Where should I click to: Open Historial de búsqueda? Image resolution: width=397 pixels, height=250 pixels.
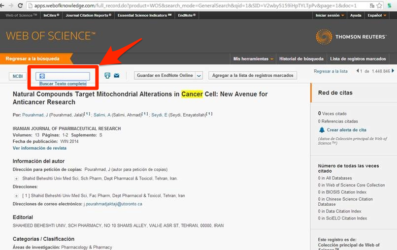click(301, 59)
